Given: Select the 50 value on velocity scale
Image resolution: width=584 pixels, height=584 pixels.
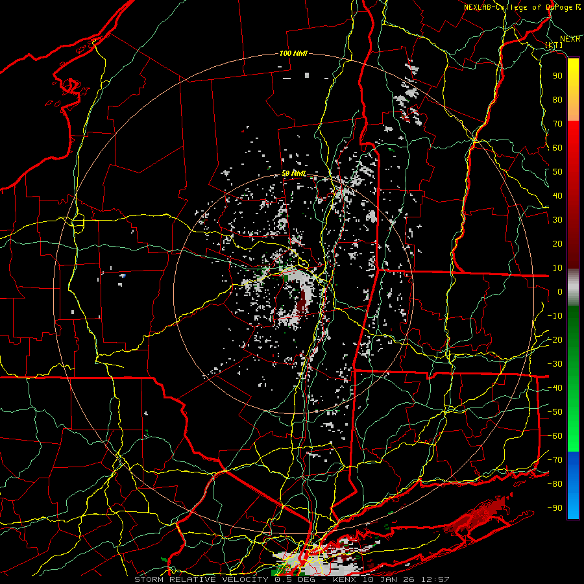Looking at the screenshot, I should coord(557,172).
